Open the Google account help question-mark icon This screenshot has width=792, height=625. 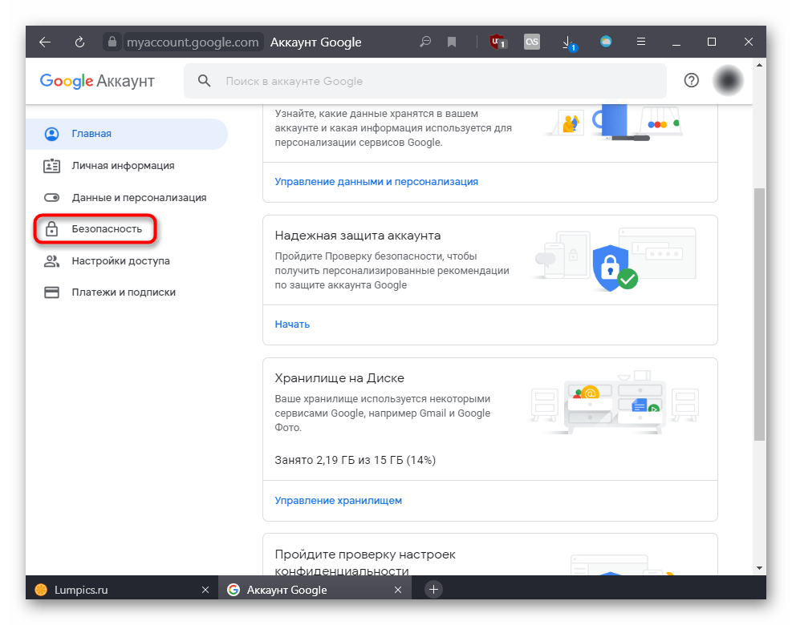pos(691,80)
